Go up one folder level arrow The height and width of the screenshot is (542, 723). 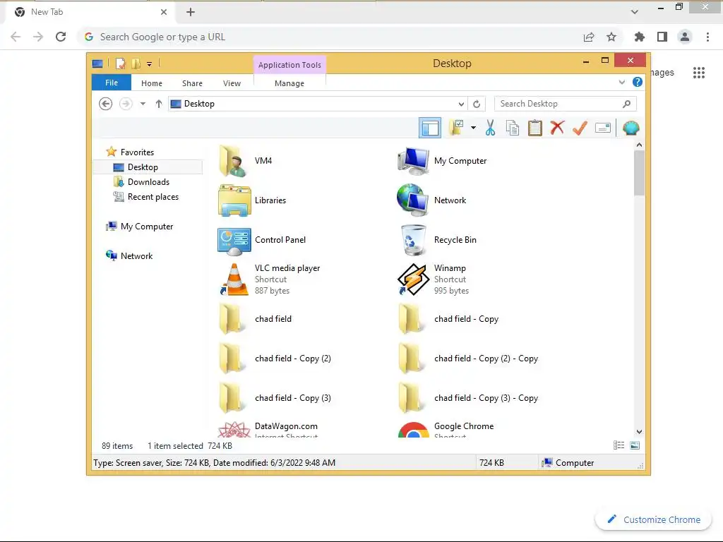coord(159,104)
